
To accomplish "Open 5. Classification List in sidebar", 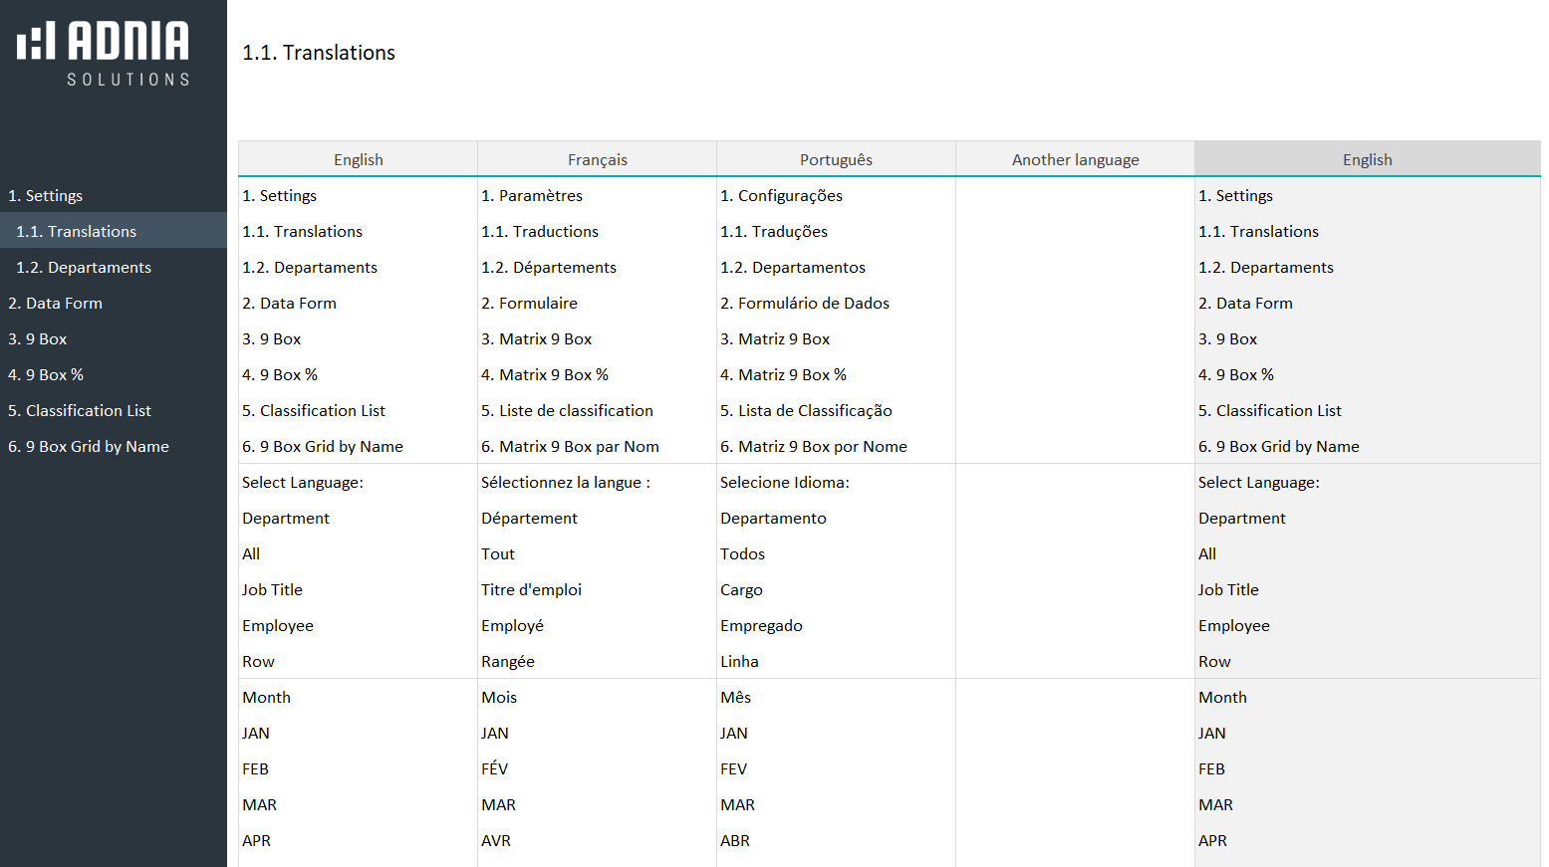I will pyautogui.click(x=80, y=411).
